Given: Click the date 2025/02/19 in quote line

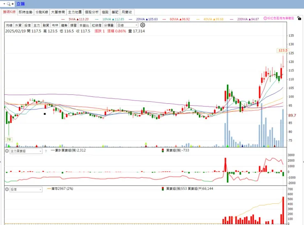Looking at the screenshot, I should pos(16,31).
